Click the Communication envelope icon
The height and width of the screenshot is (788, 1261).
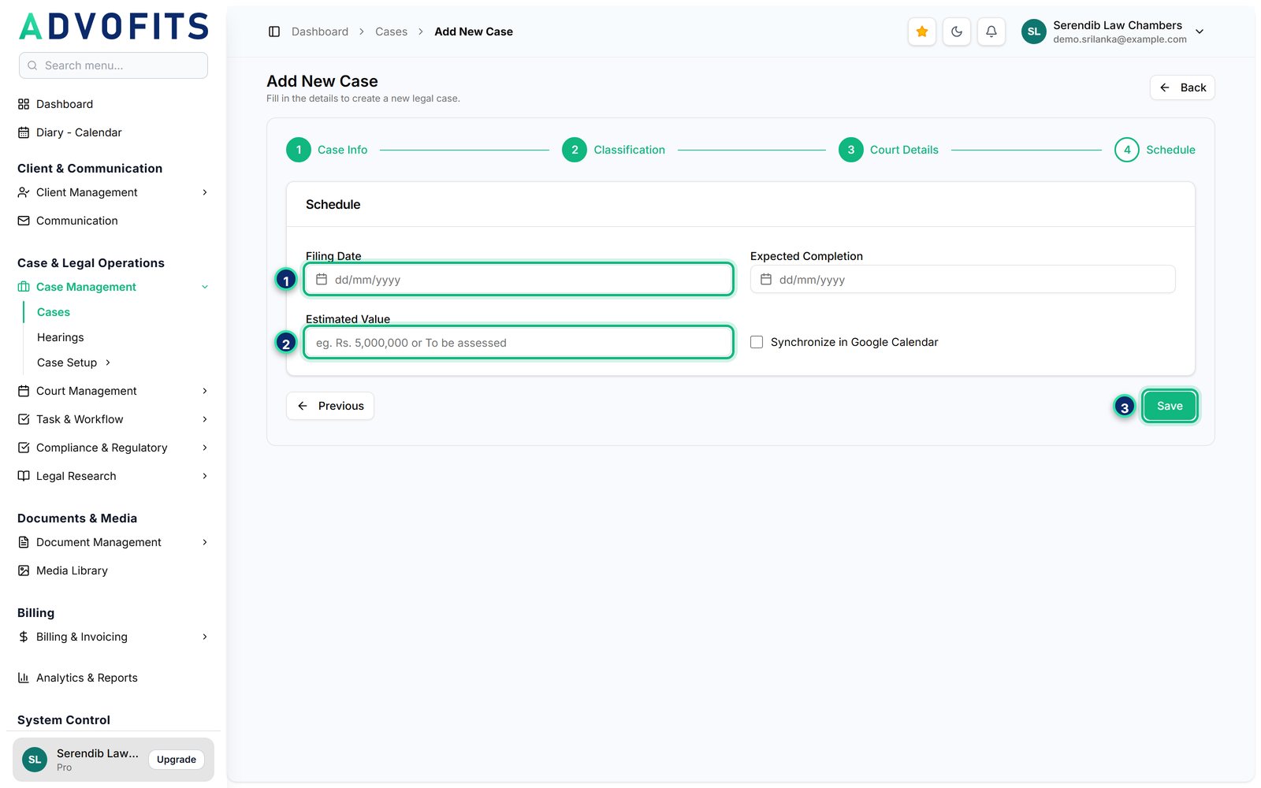(x=24, y=221)
